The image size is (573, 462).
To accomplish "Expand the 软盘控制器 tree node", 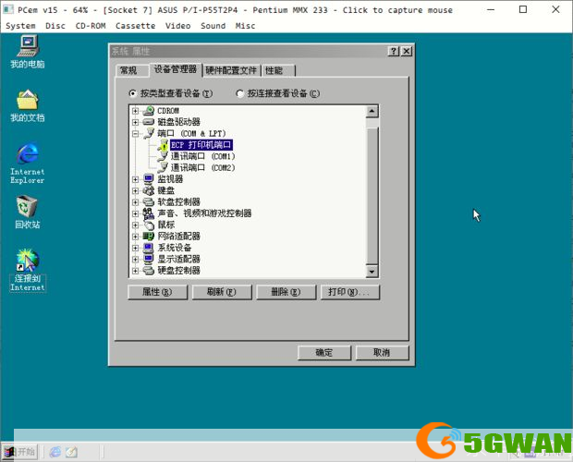I will (136, 202).
